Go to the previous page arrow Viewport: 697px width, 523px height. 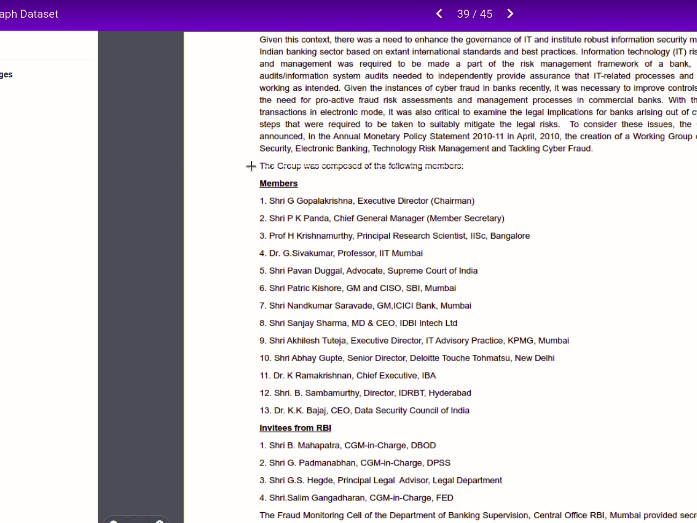point(439,14)
